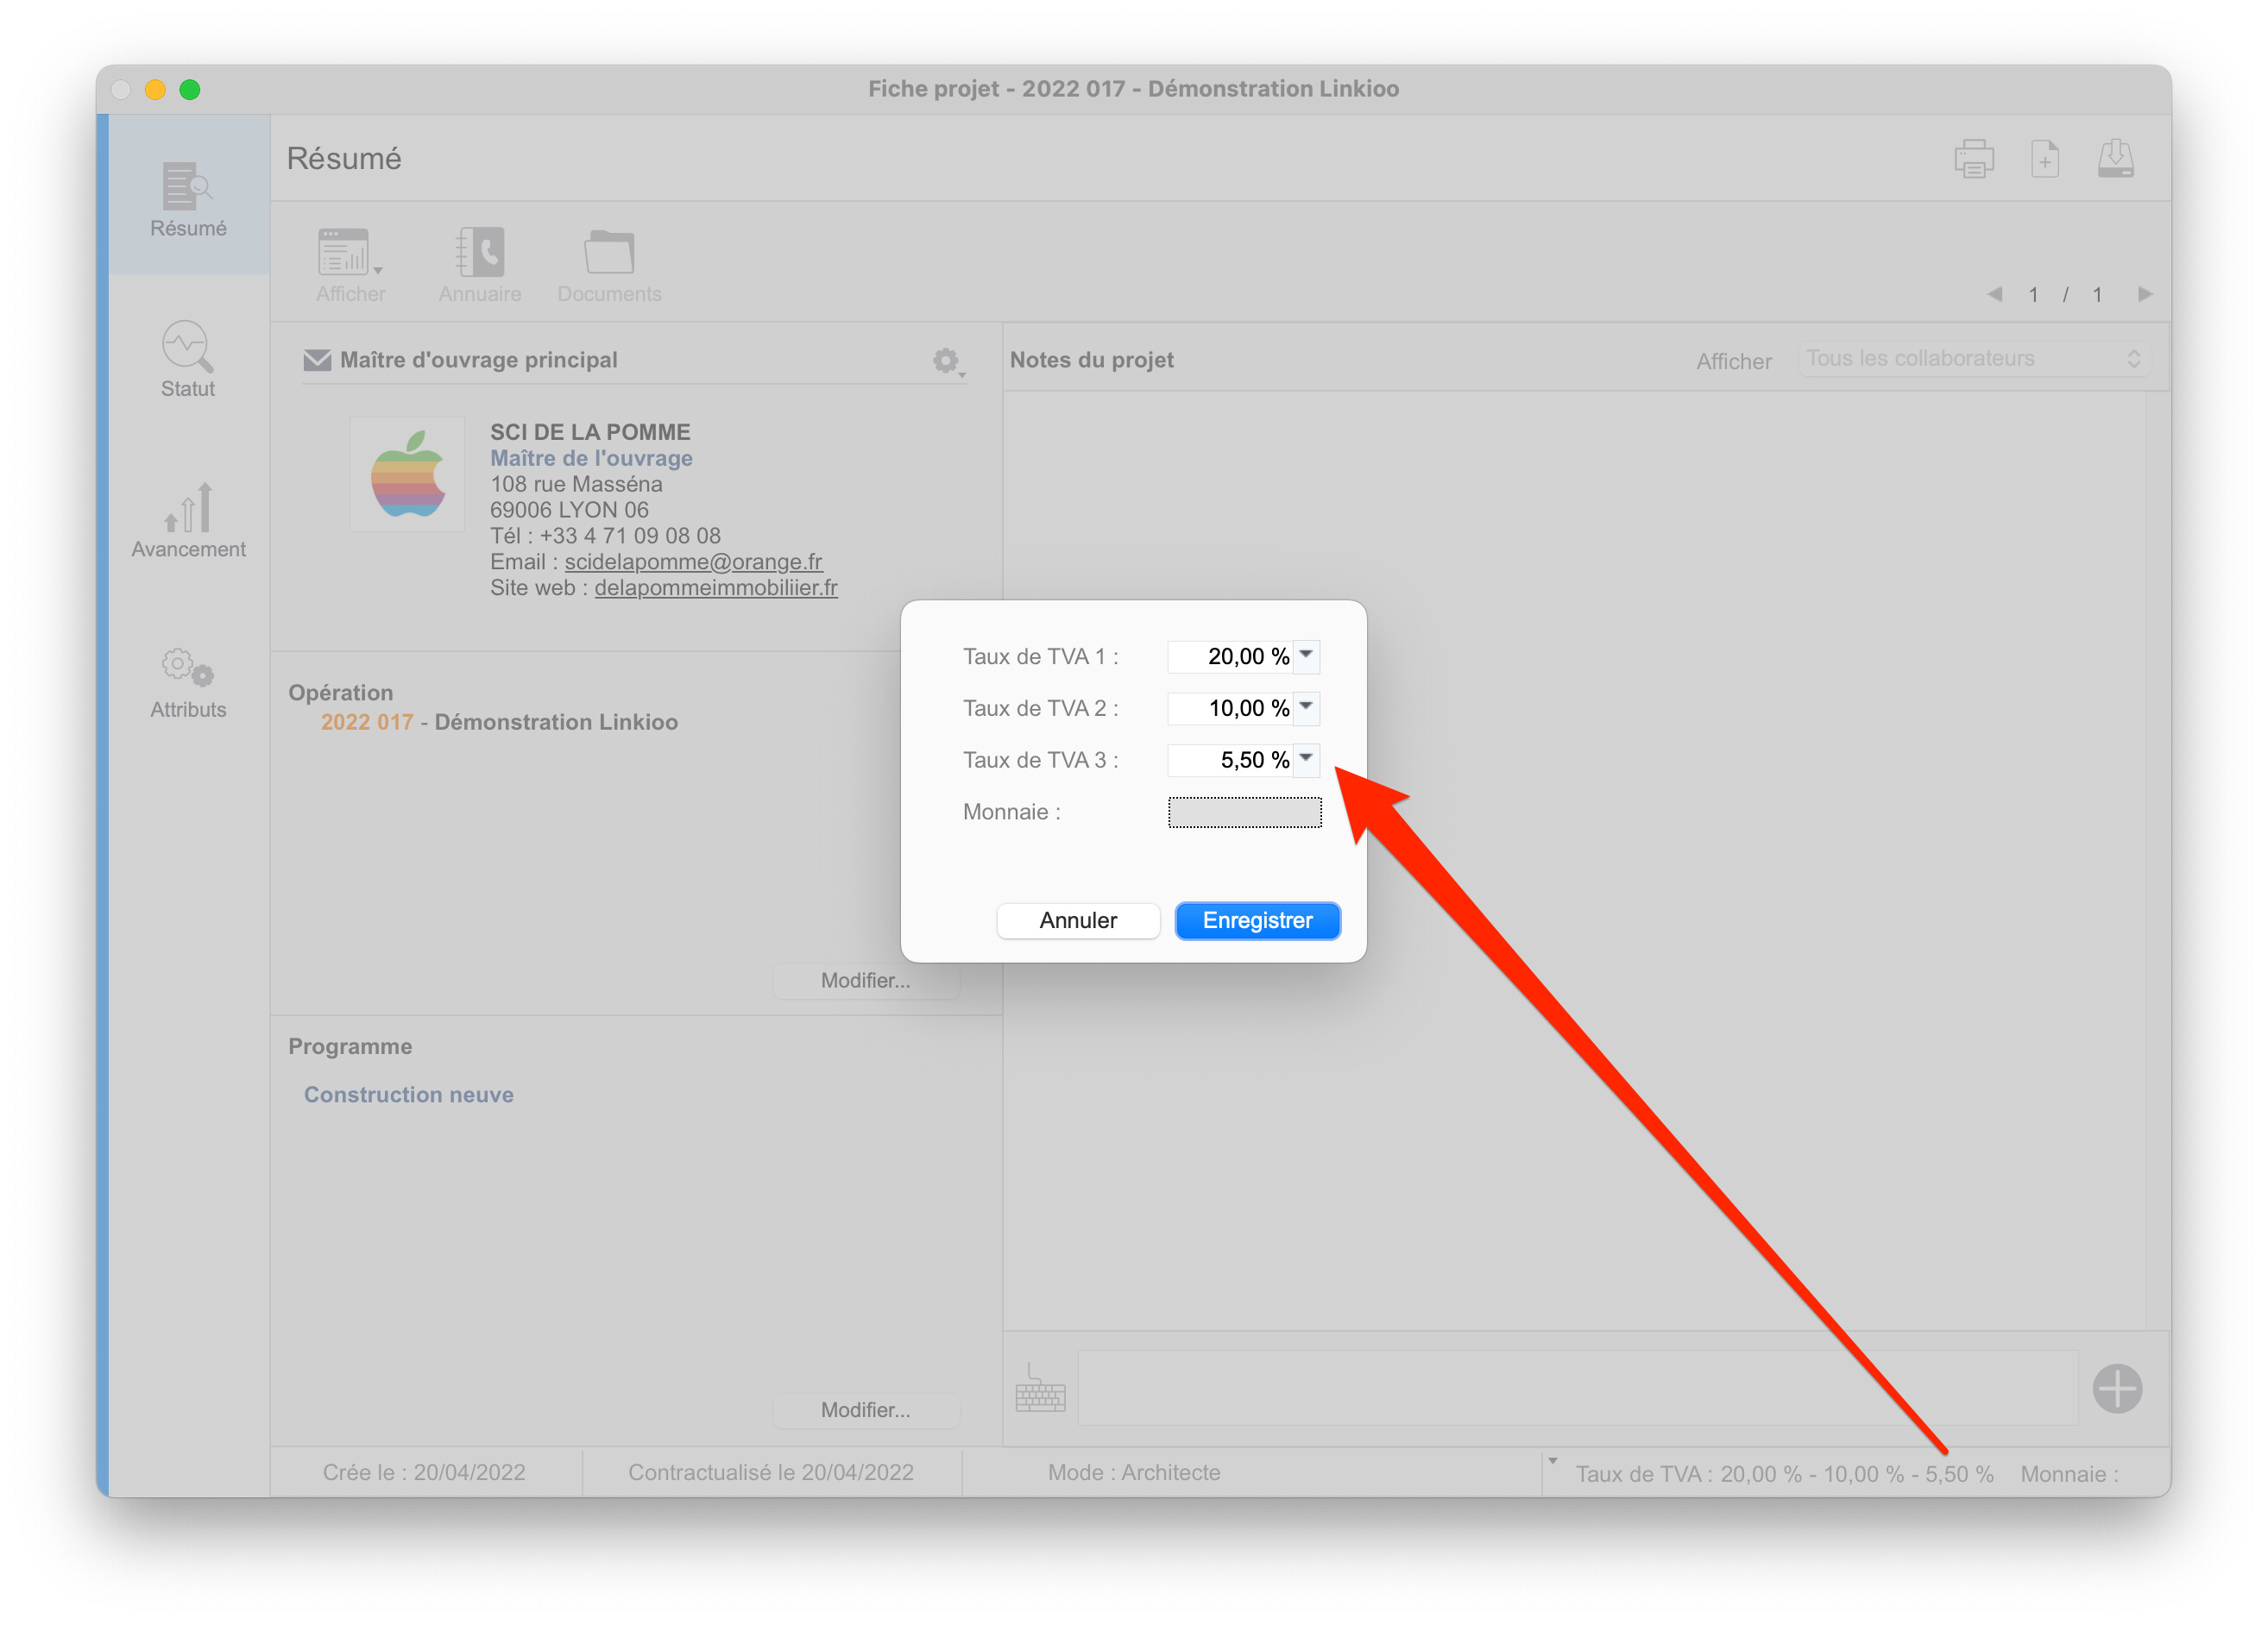Click the Enregistrer button
The image size is (2268, 1625).
pos(1257,920)
